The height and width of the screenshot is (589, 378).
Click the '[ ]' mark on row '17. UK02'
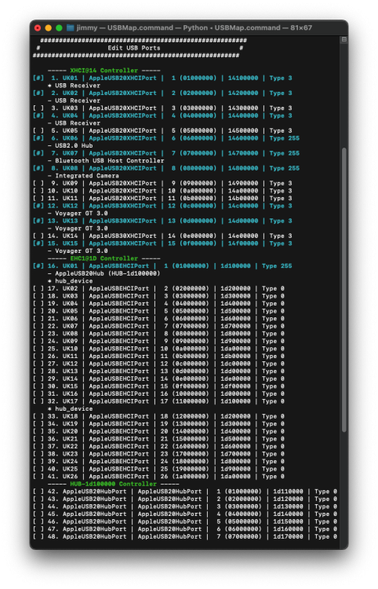(x=38, y=288)
